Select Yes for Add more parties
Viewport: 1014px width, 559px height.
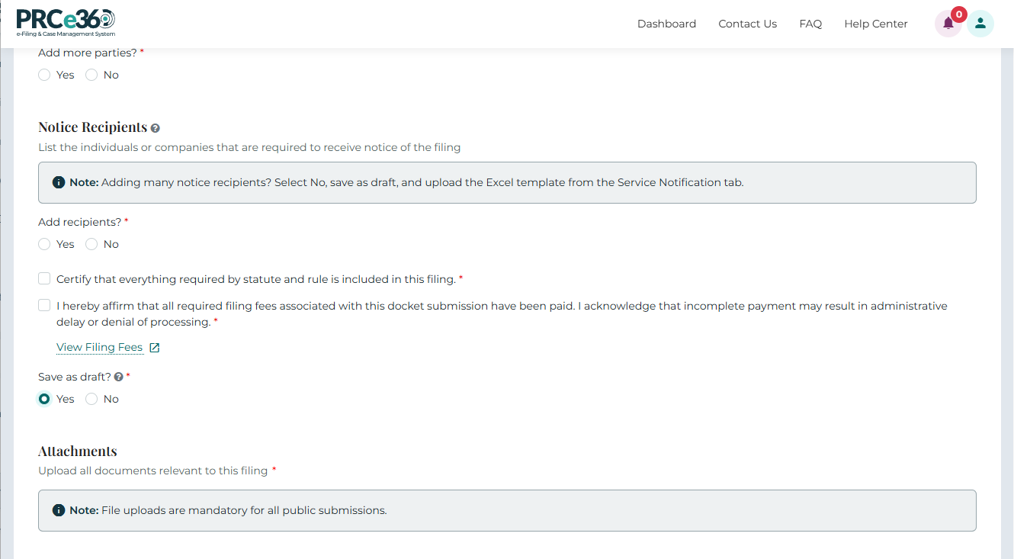(44, 75)
